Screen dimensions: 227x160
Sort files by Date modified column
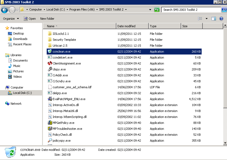click(132, 26)
